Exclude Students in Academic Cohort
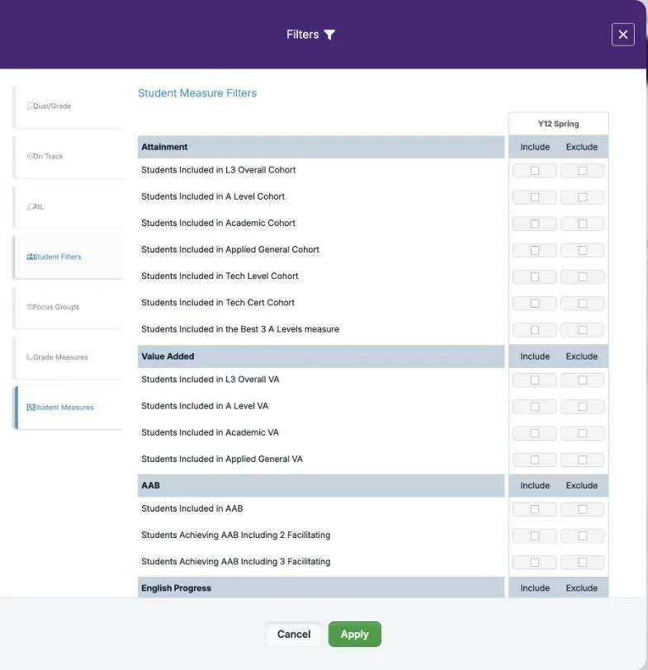 pyautogui.click(x=582, y=224)
